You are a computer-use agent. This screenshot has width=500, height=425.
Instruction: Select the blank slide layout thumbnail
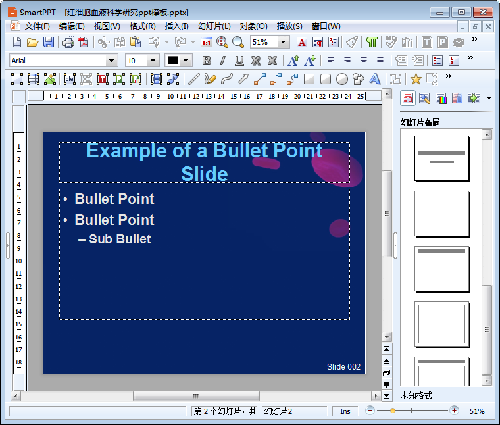(441, 214)
